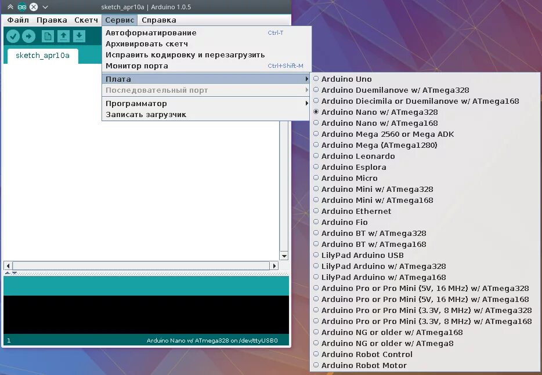This screenshot has height=375, width=542.
Task: Open the Скетч menu
Action: [86, 20]
